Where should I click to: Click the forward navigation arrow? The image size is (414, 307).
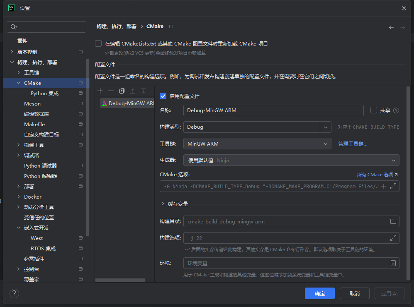(402, 27)
